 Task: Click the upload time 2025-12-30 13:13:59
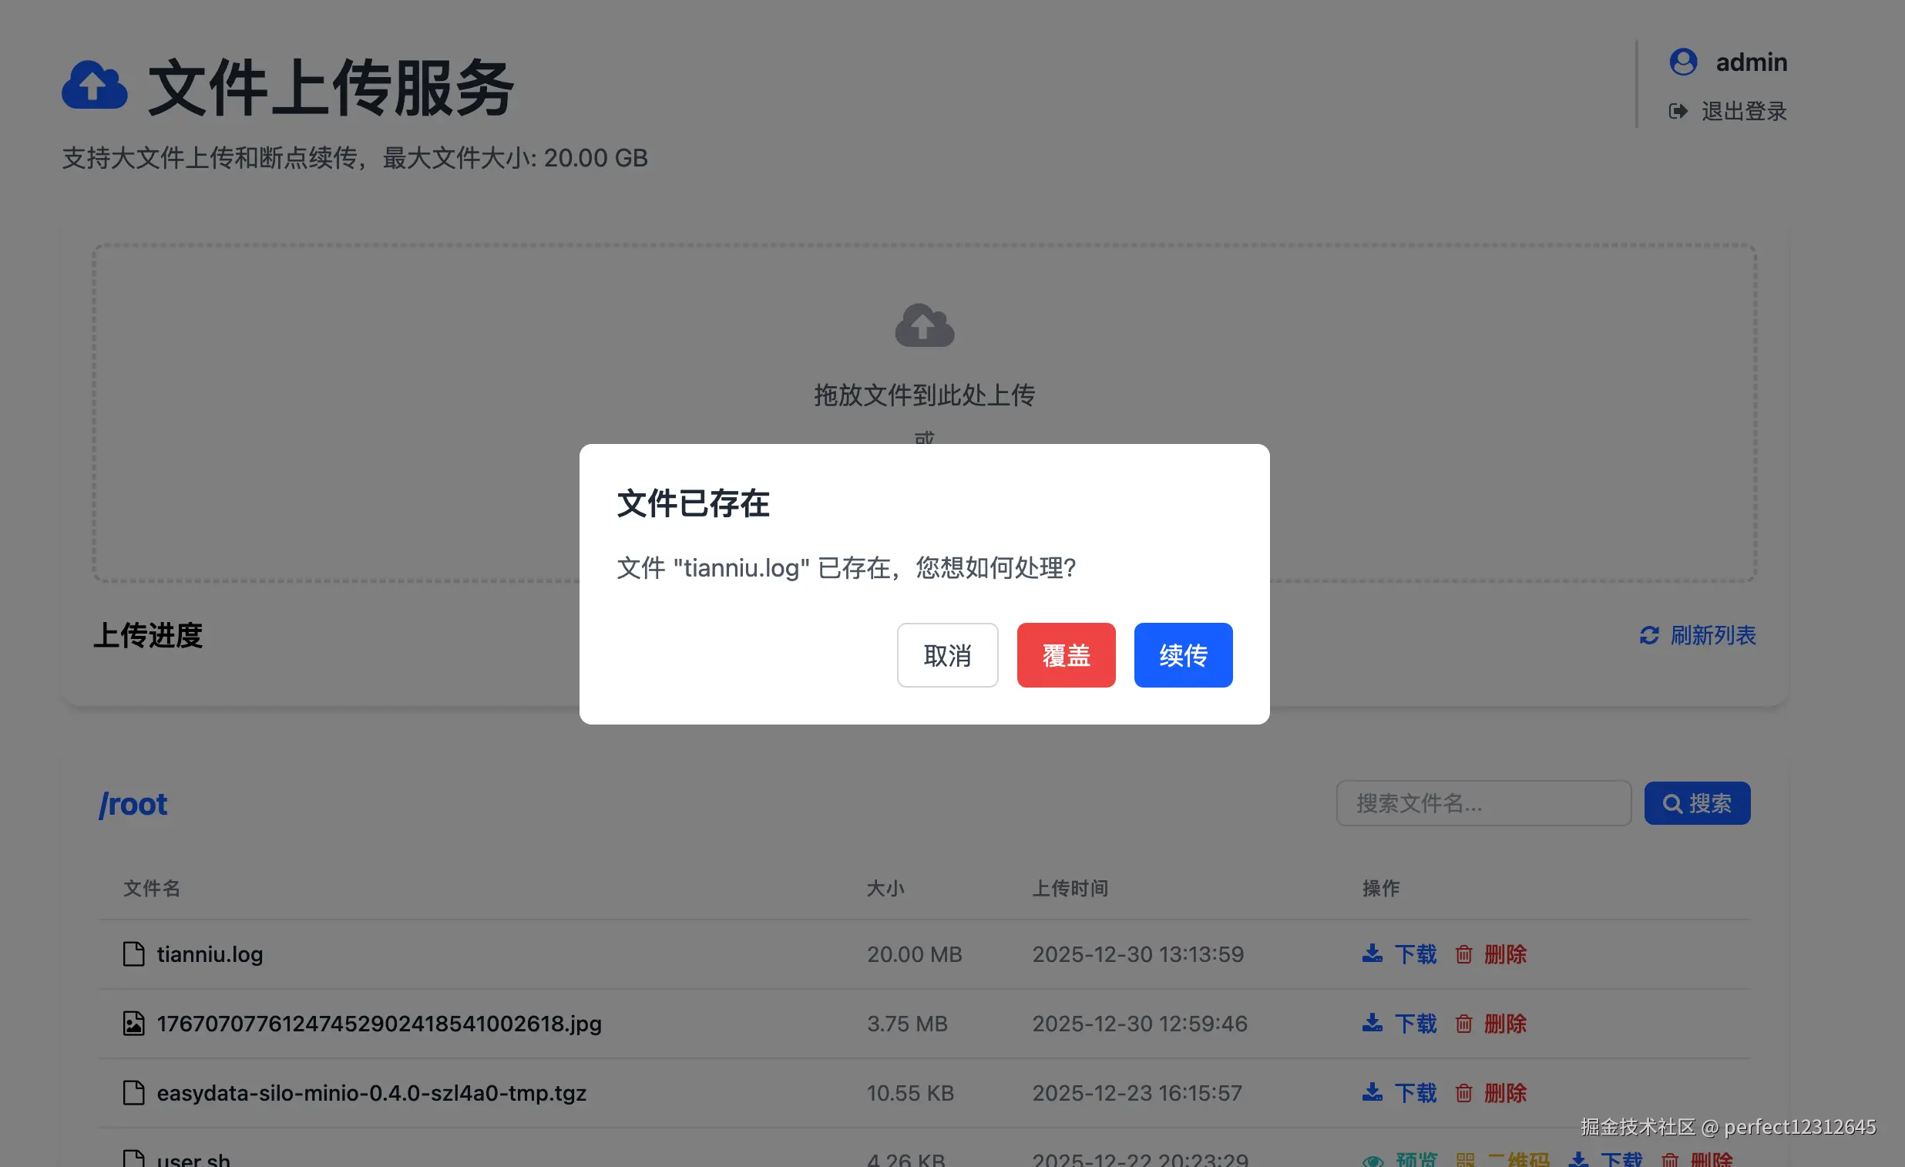click(1138, 953)
